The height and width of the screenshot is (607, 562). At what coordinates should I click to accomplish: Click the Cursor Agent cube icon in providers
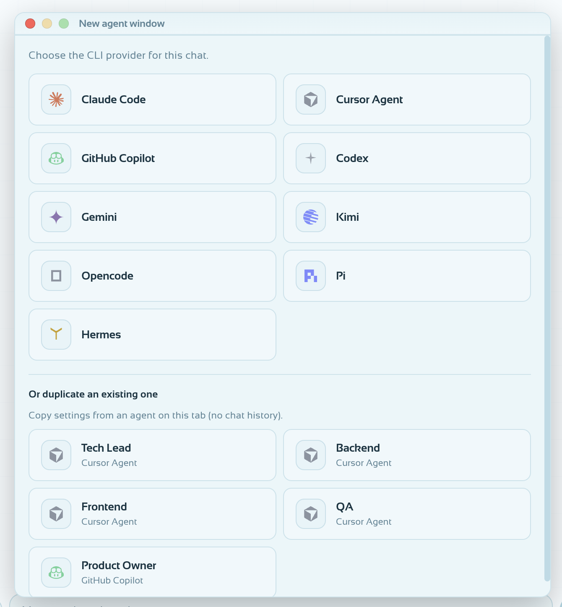click(311, 99)
